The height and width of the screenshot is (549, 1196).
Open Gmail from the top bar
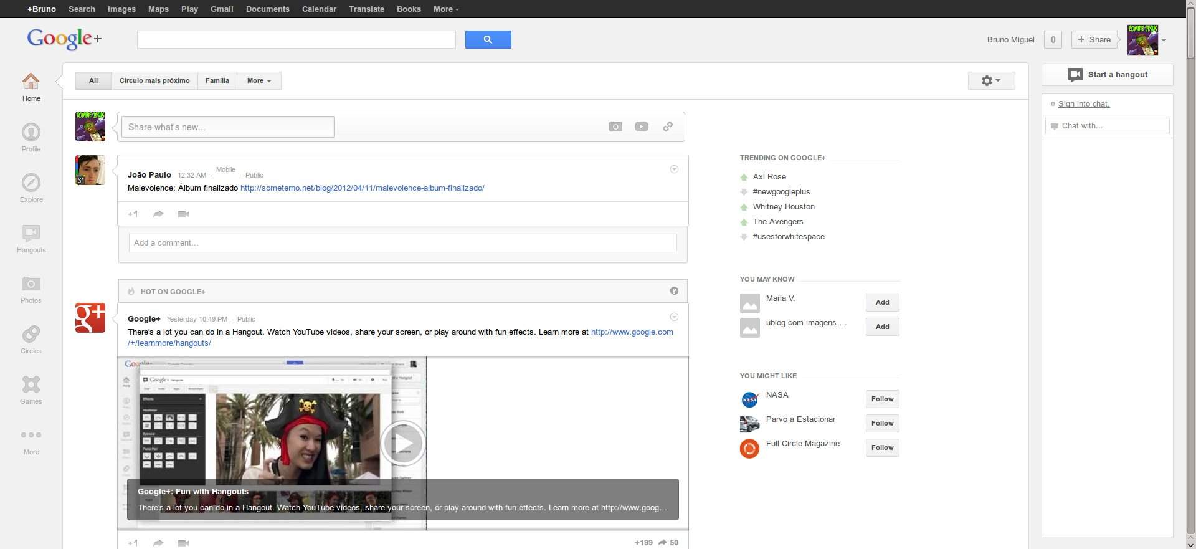(x=222, y=9)
